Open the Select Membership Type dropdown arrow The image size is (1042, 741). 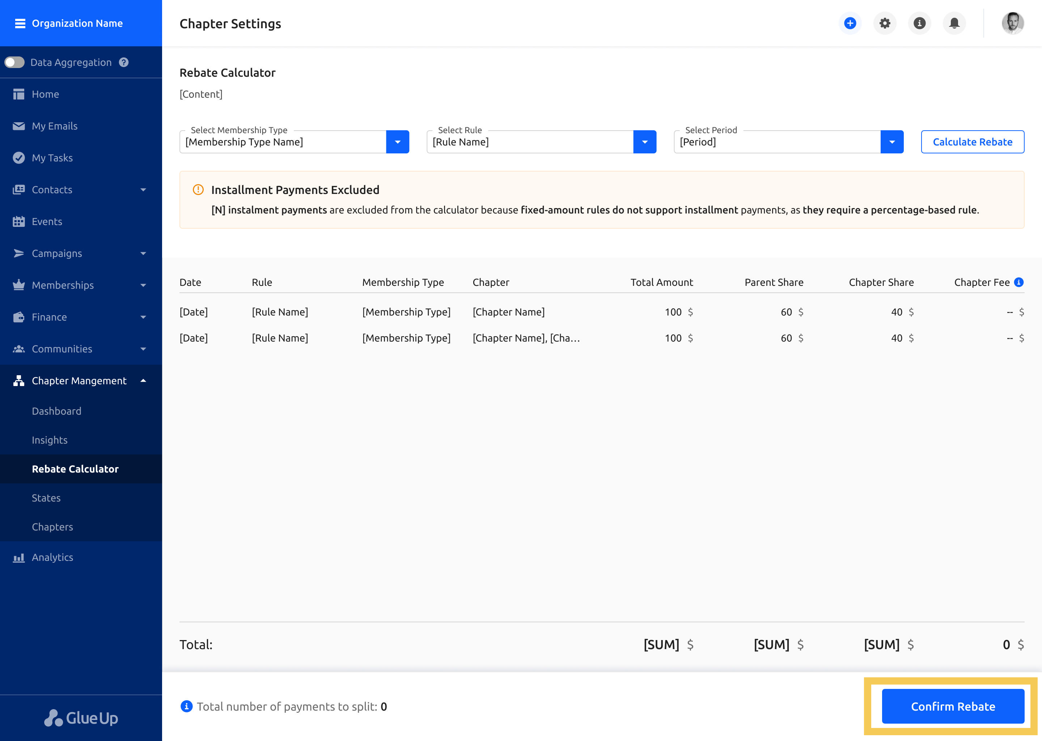(398, 142)
